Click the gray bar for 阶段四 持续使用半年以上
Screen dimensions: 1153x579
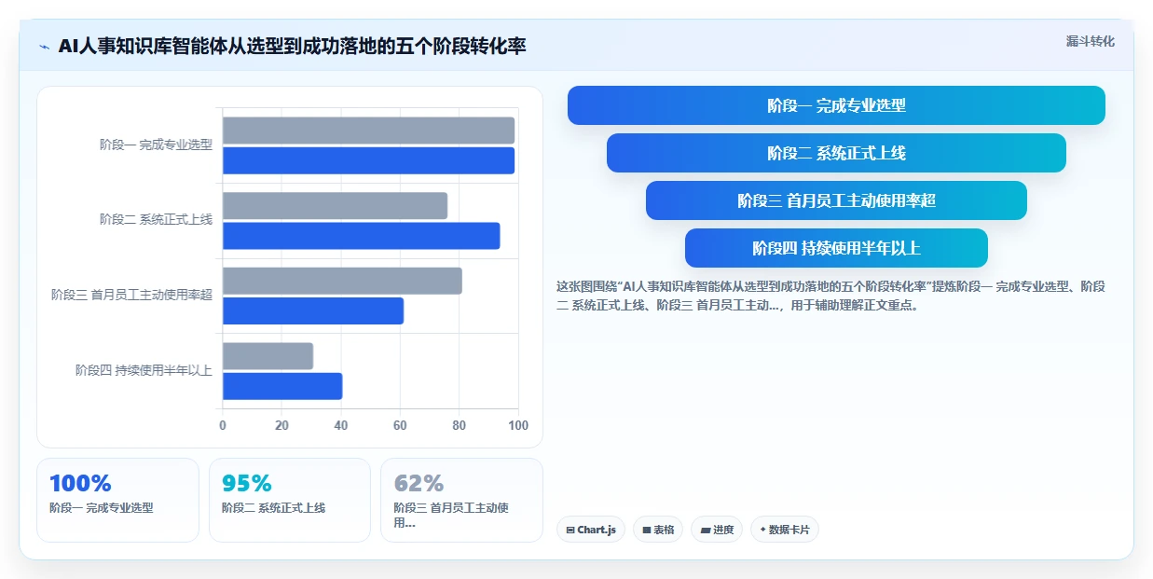tap(268, 356)
